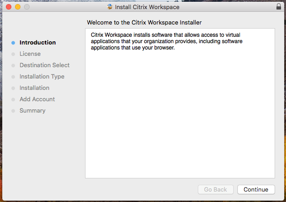
Task: Close the installer with red button
Action: tap(9, 7)
